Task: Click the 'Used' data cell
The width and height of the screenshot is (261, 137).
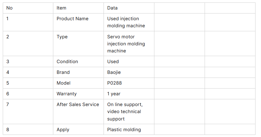Action: pos(113,62)
